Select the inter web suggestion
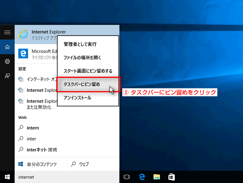The height and width of the screenshot is (183, 243). (67, 139)
